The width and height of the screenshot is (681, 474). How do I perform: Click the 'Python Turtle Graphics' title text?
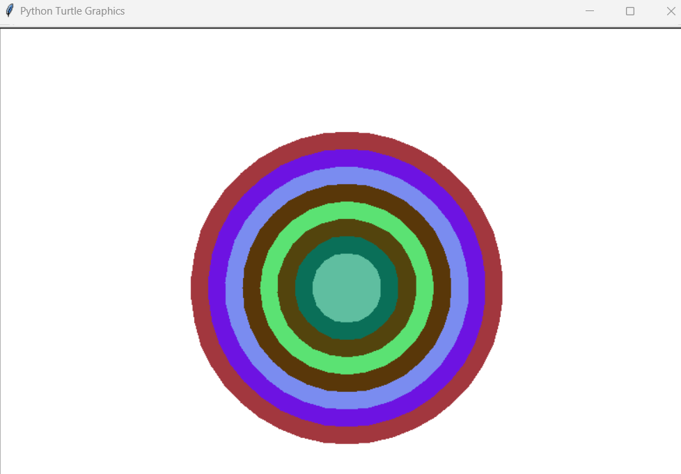click(72, 11)
